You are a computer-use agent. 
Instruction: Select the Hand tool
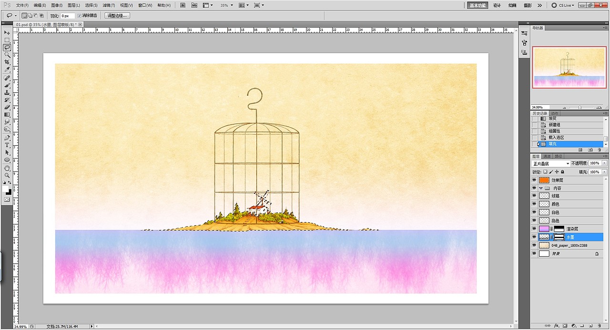(7, 168)
